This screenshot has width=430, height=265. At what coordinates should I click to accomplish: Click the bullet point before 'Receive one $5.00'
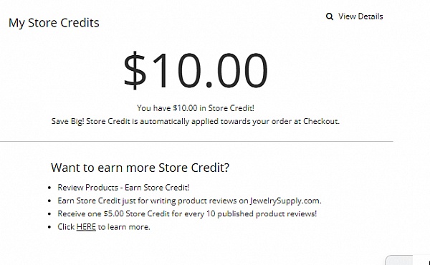tap(49, 214)
